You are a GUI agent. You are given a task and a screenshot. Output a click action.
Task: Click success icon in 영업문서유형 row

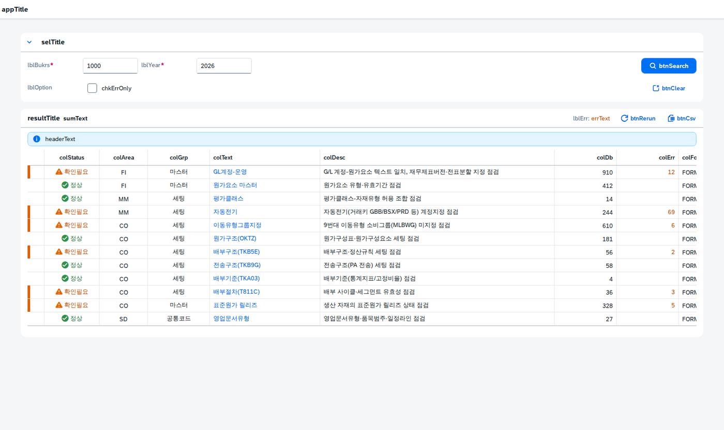[65, 318]
